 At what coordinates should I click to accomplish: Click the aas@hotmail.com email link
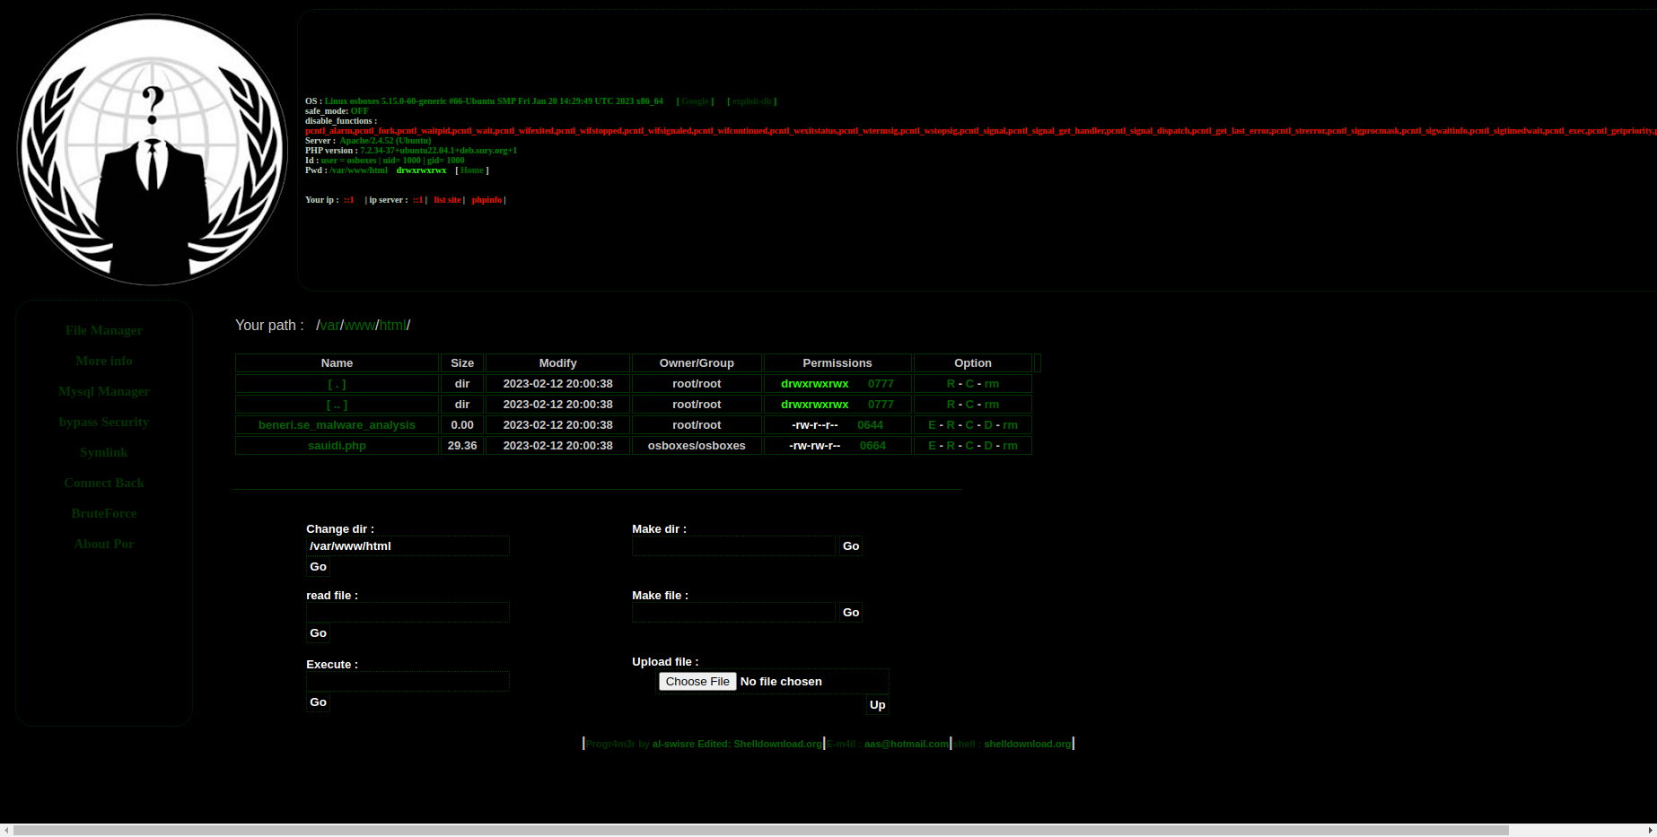pyautogui.click(x=906, y=744)
